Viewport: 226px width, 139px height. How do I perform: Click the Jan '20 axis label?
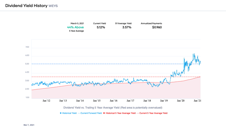pos(181,101)
